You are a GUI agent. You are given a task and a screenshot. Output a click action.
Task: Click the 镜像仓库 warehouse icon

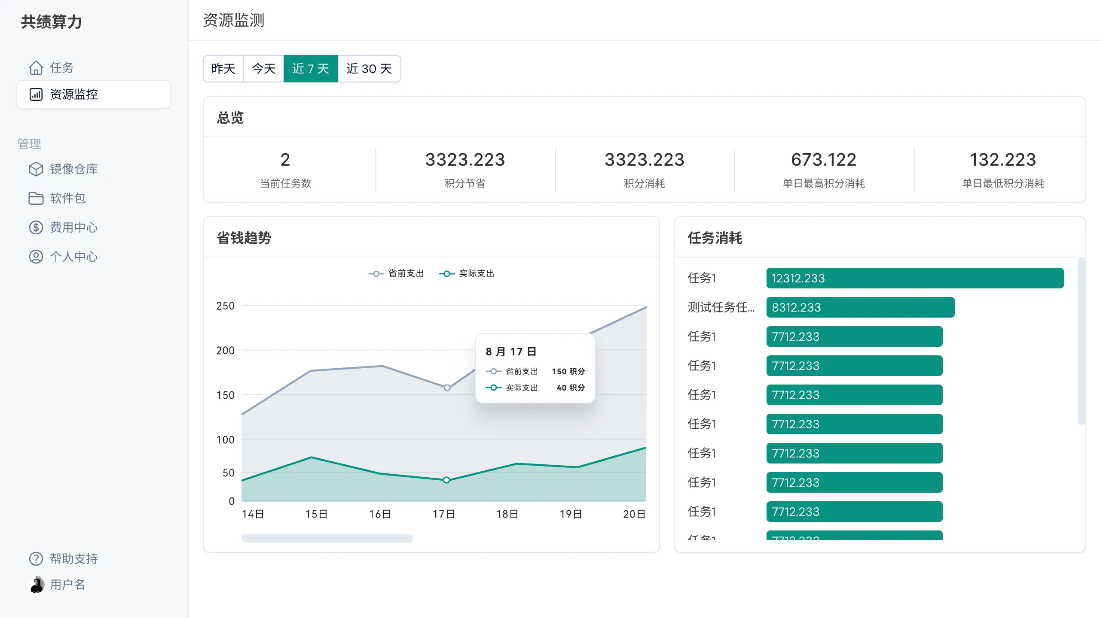(x=35, y=169)
